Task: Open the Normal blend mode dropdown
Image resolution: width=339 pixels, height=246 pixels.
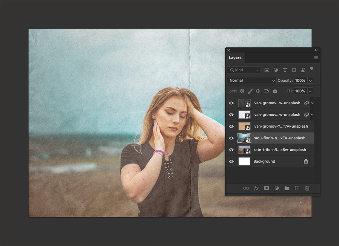Action: coord(251,81)
